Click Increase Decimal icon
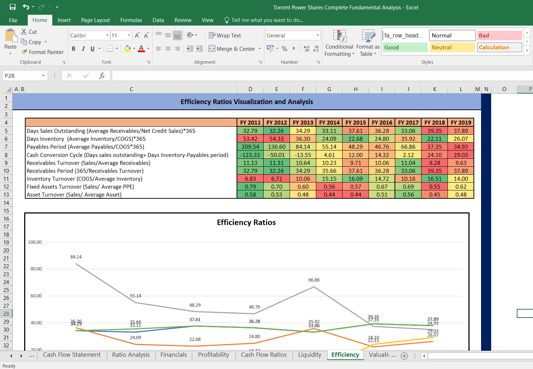Screen dimensions: 533x369 (307, 49)
